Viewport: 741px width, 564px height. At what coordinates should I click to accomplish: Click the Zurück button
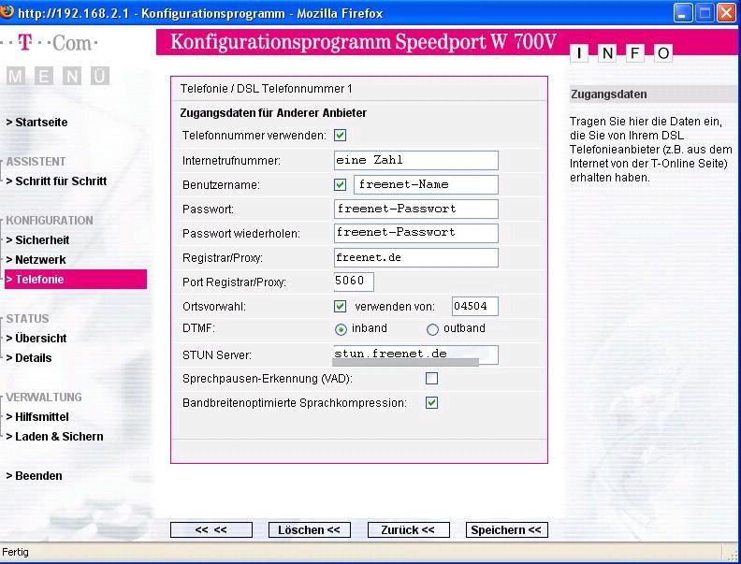[x=408, y=530]
